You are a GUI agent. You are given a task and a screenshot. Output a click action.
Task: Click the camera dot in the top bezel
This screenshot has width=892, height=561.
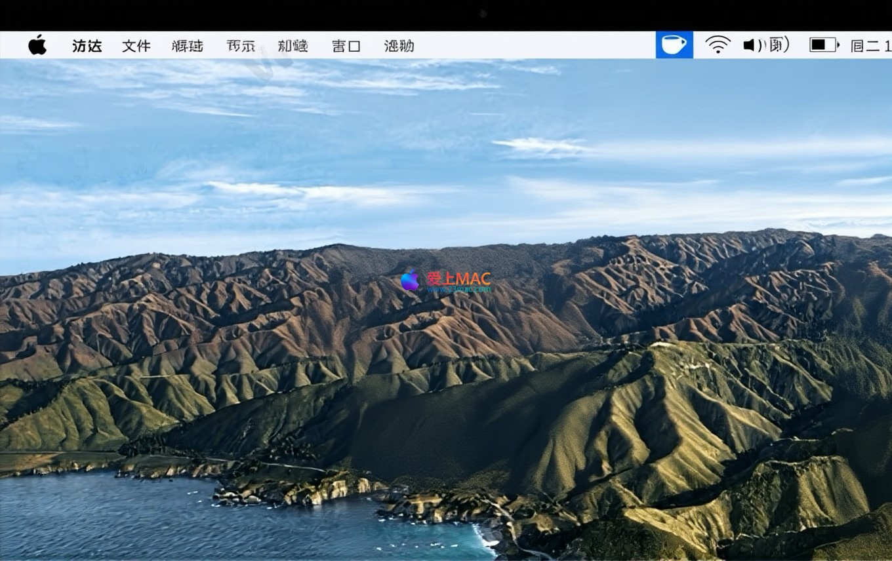coord(483,13)
